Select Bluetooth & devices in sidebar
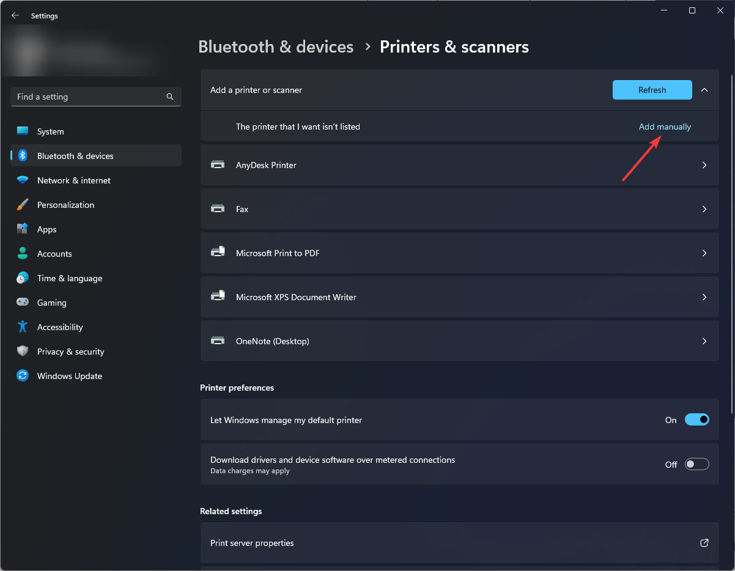This screenshot has width=735, height=571. tap(96, 156)
